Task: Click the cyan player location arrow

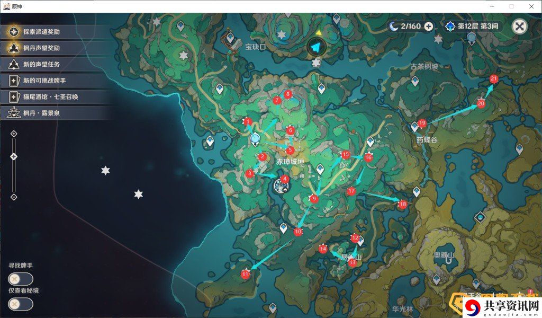Action: pos(316,47)
